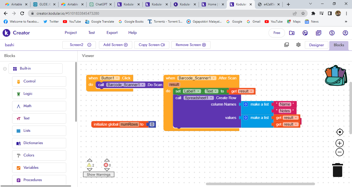Viewport: 352px width, 187px height.
Task: Click the trash can in the viewer
Action: pyautogui.click(x=338, y=170)
